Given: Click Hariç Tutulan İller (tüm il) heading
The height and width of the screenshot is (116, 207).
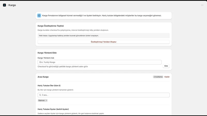Looking at the screenshot, I should pos(49,86).
